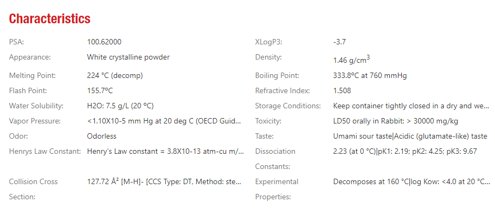
Task: Expand the truncated Vapor Pressure text
Action: (x=164, y=121)
